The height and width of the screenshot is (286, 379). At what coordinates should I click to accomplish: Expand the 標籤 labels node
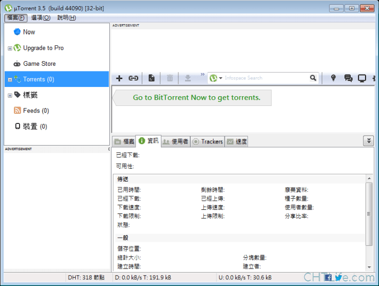pyautogui.click(x=10, y=96)
